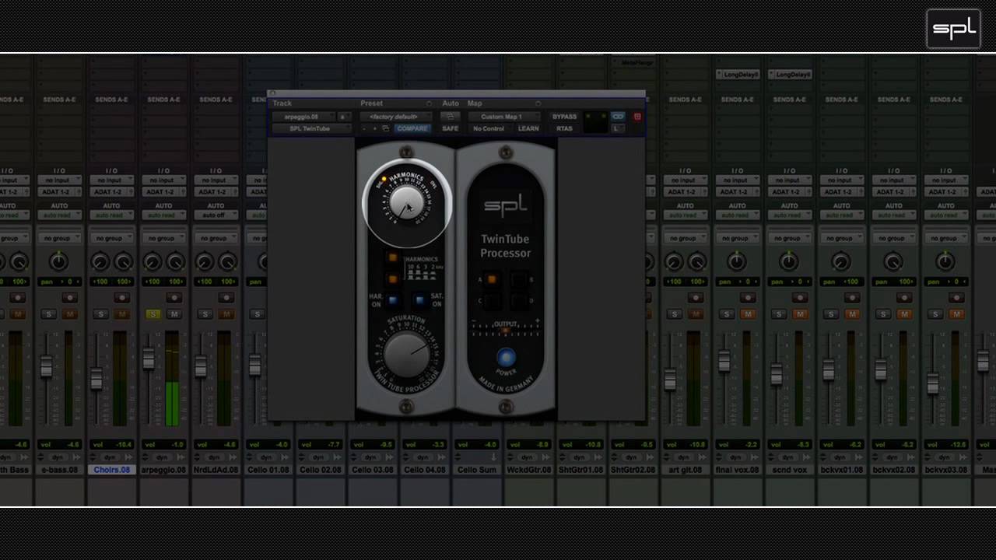Image resolution: width=996 pixels, height=560 pixels.
Task: Select preset slot C on TwinTube
Action: click(492, 299)
